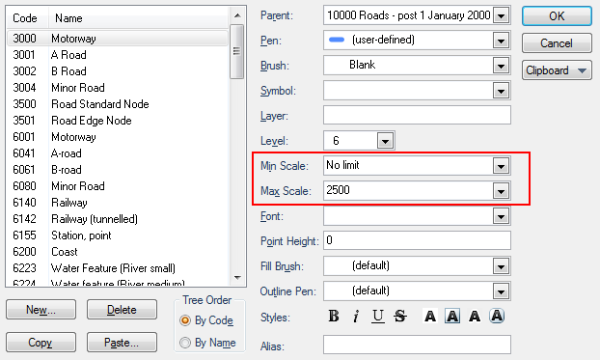The width and height of the screenshot is (600, 360).
Task: Open the Pen color style dropdown
Action: click(x=501, y=41)
